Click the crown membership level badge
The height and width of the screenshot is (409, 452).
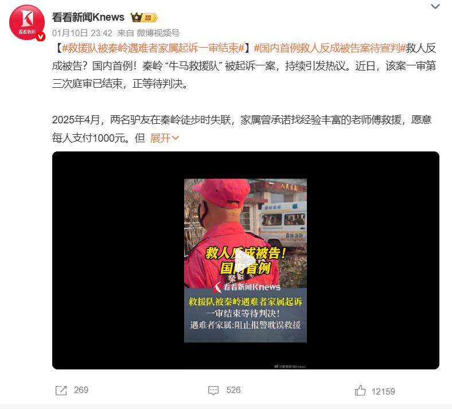(144, 18)
